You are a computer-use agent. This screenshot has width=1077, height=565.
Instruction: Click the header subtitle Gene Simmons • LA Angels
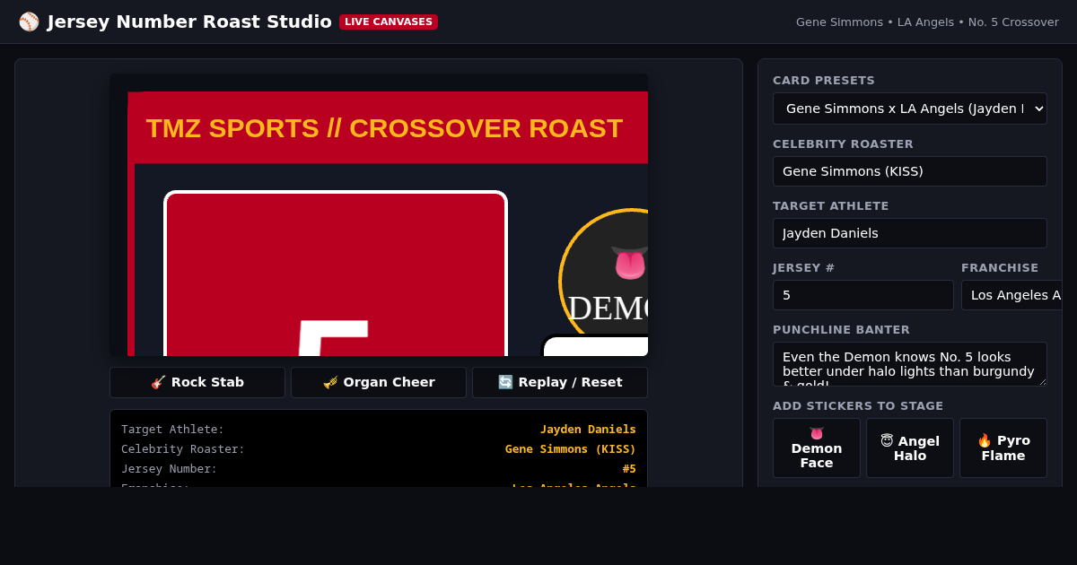pyautogui.click(x=927, y=22)
